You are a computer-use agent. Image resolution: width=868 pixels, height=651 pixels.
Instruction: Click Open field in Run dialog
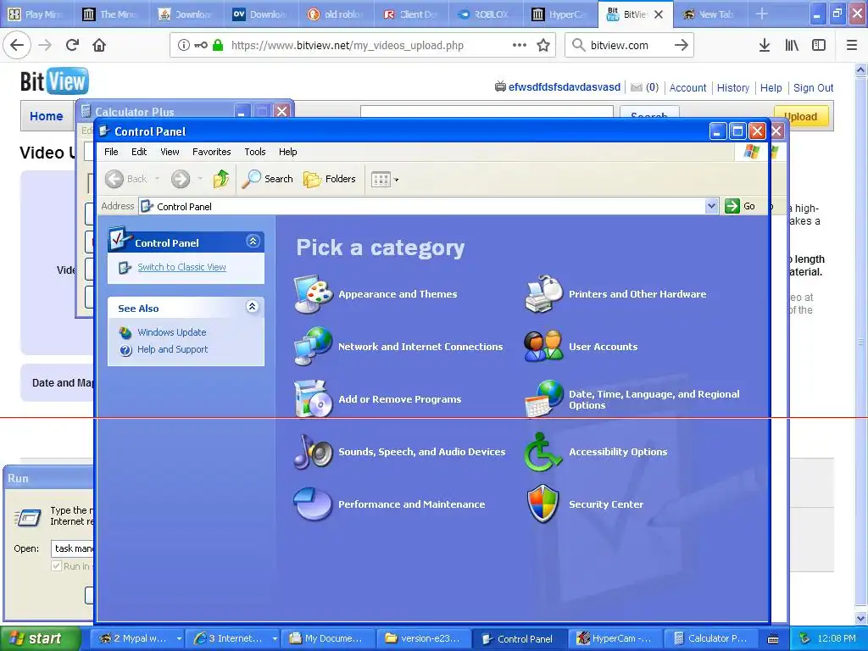73,548
